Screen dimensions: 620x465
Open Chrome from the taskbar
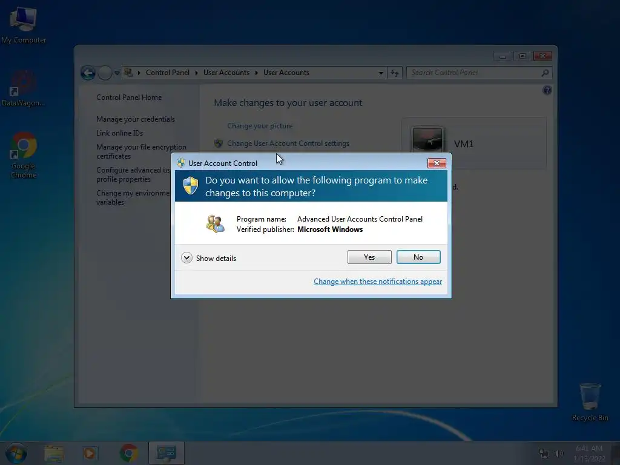128,453
